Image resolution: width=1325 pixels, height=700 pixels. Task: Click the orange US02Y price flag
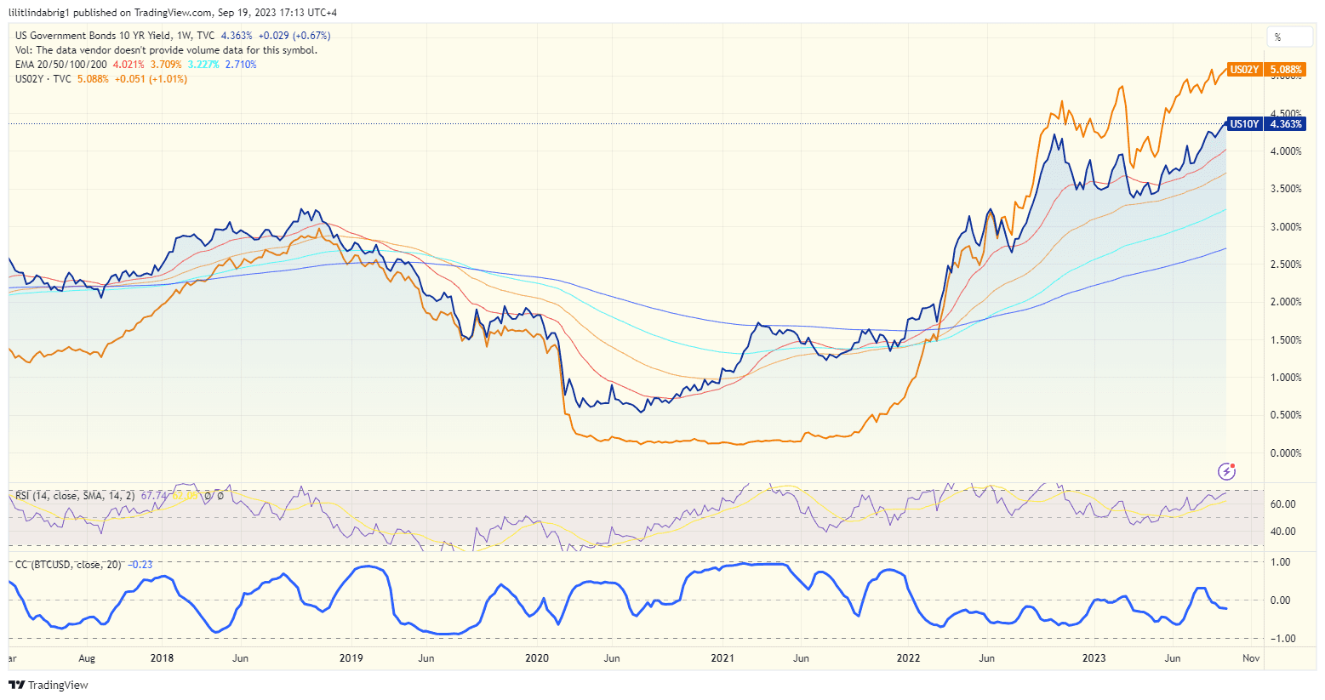tap(1243, 70)
